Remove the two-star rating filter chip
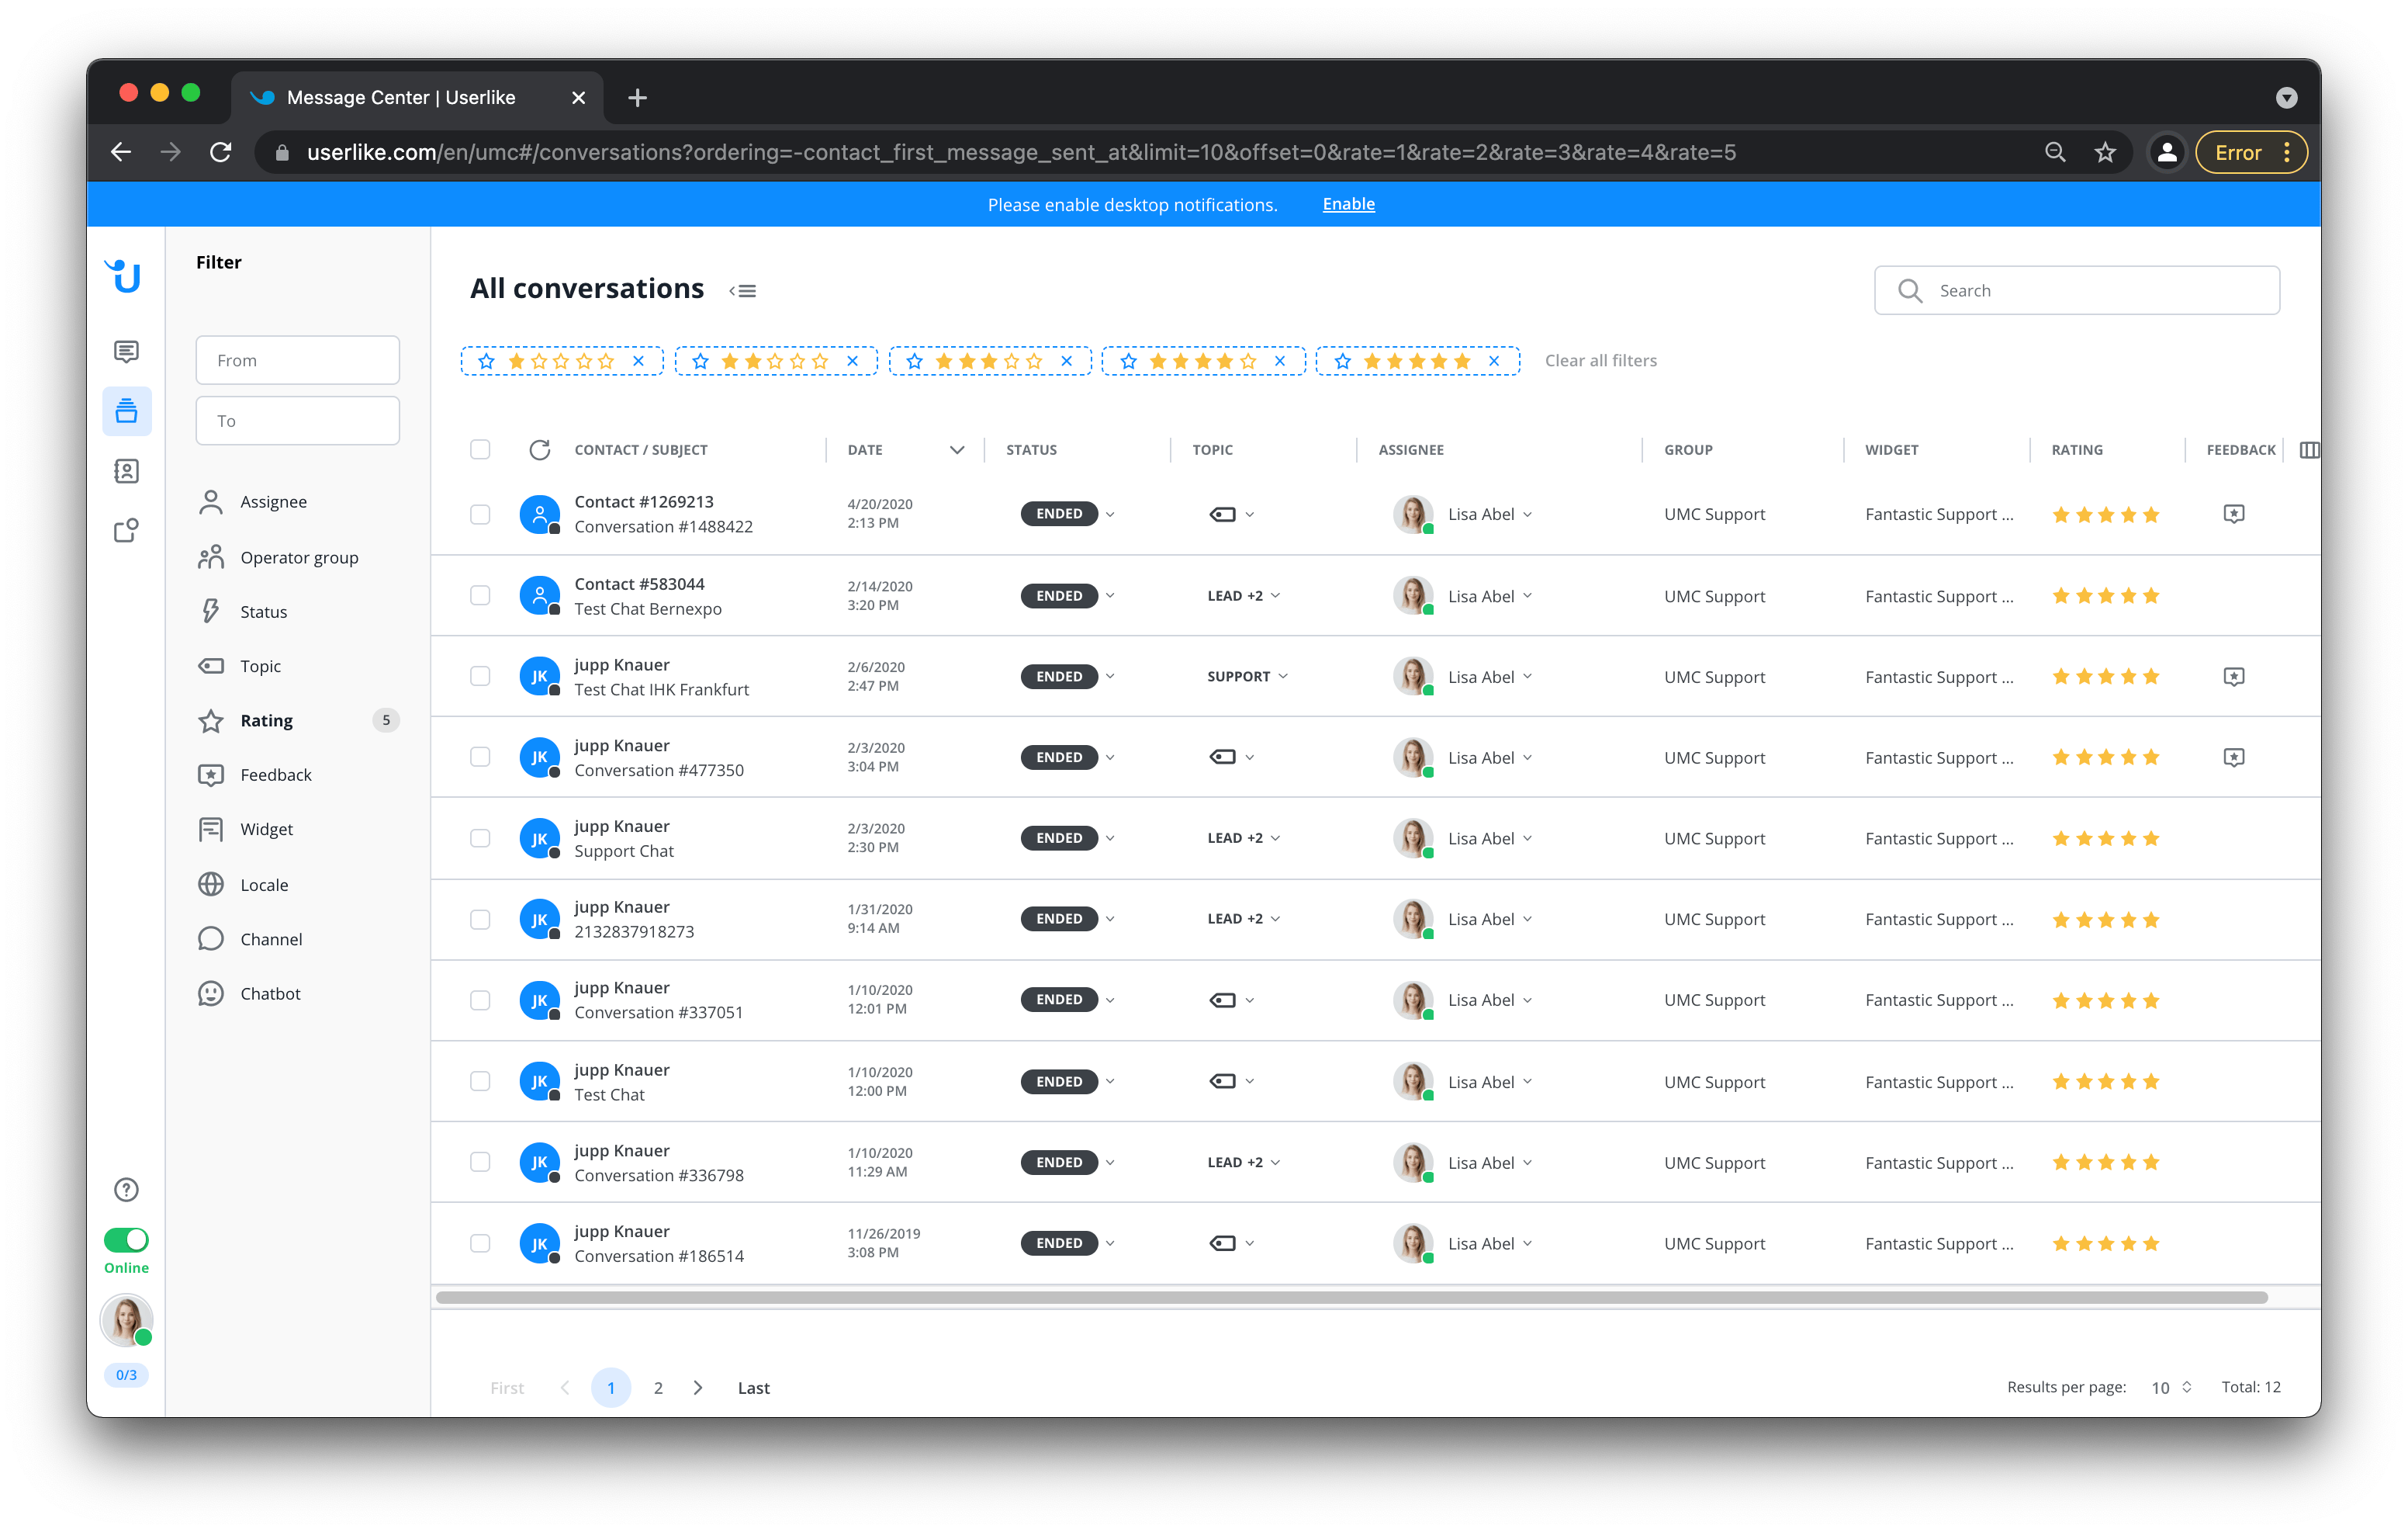This screenshot has height=1532, width=2408. coord(852,360)
